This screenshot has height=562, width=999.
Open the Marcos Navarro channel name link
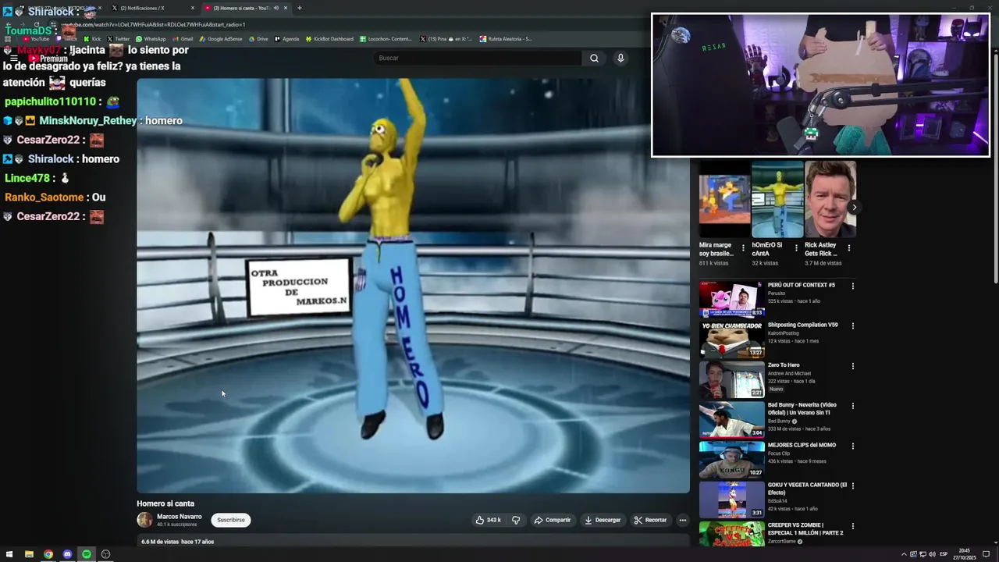point(180,517)
